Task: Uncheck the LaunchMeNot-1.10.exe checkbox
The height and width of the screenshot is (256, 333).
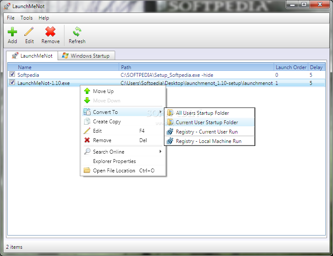Action: pos(12,82)
